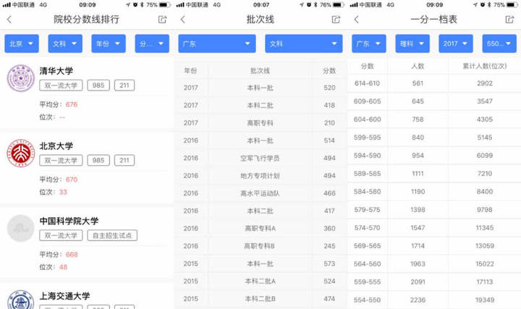521x309 pixels.
Task: Select 地方专项计划 row
Action: (260, 176)
